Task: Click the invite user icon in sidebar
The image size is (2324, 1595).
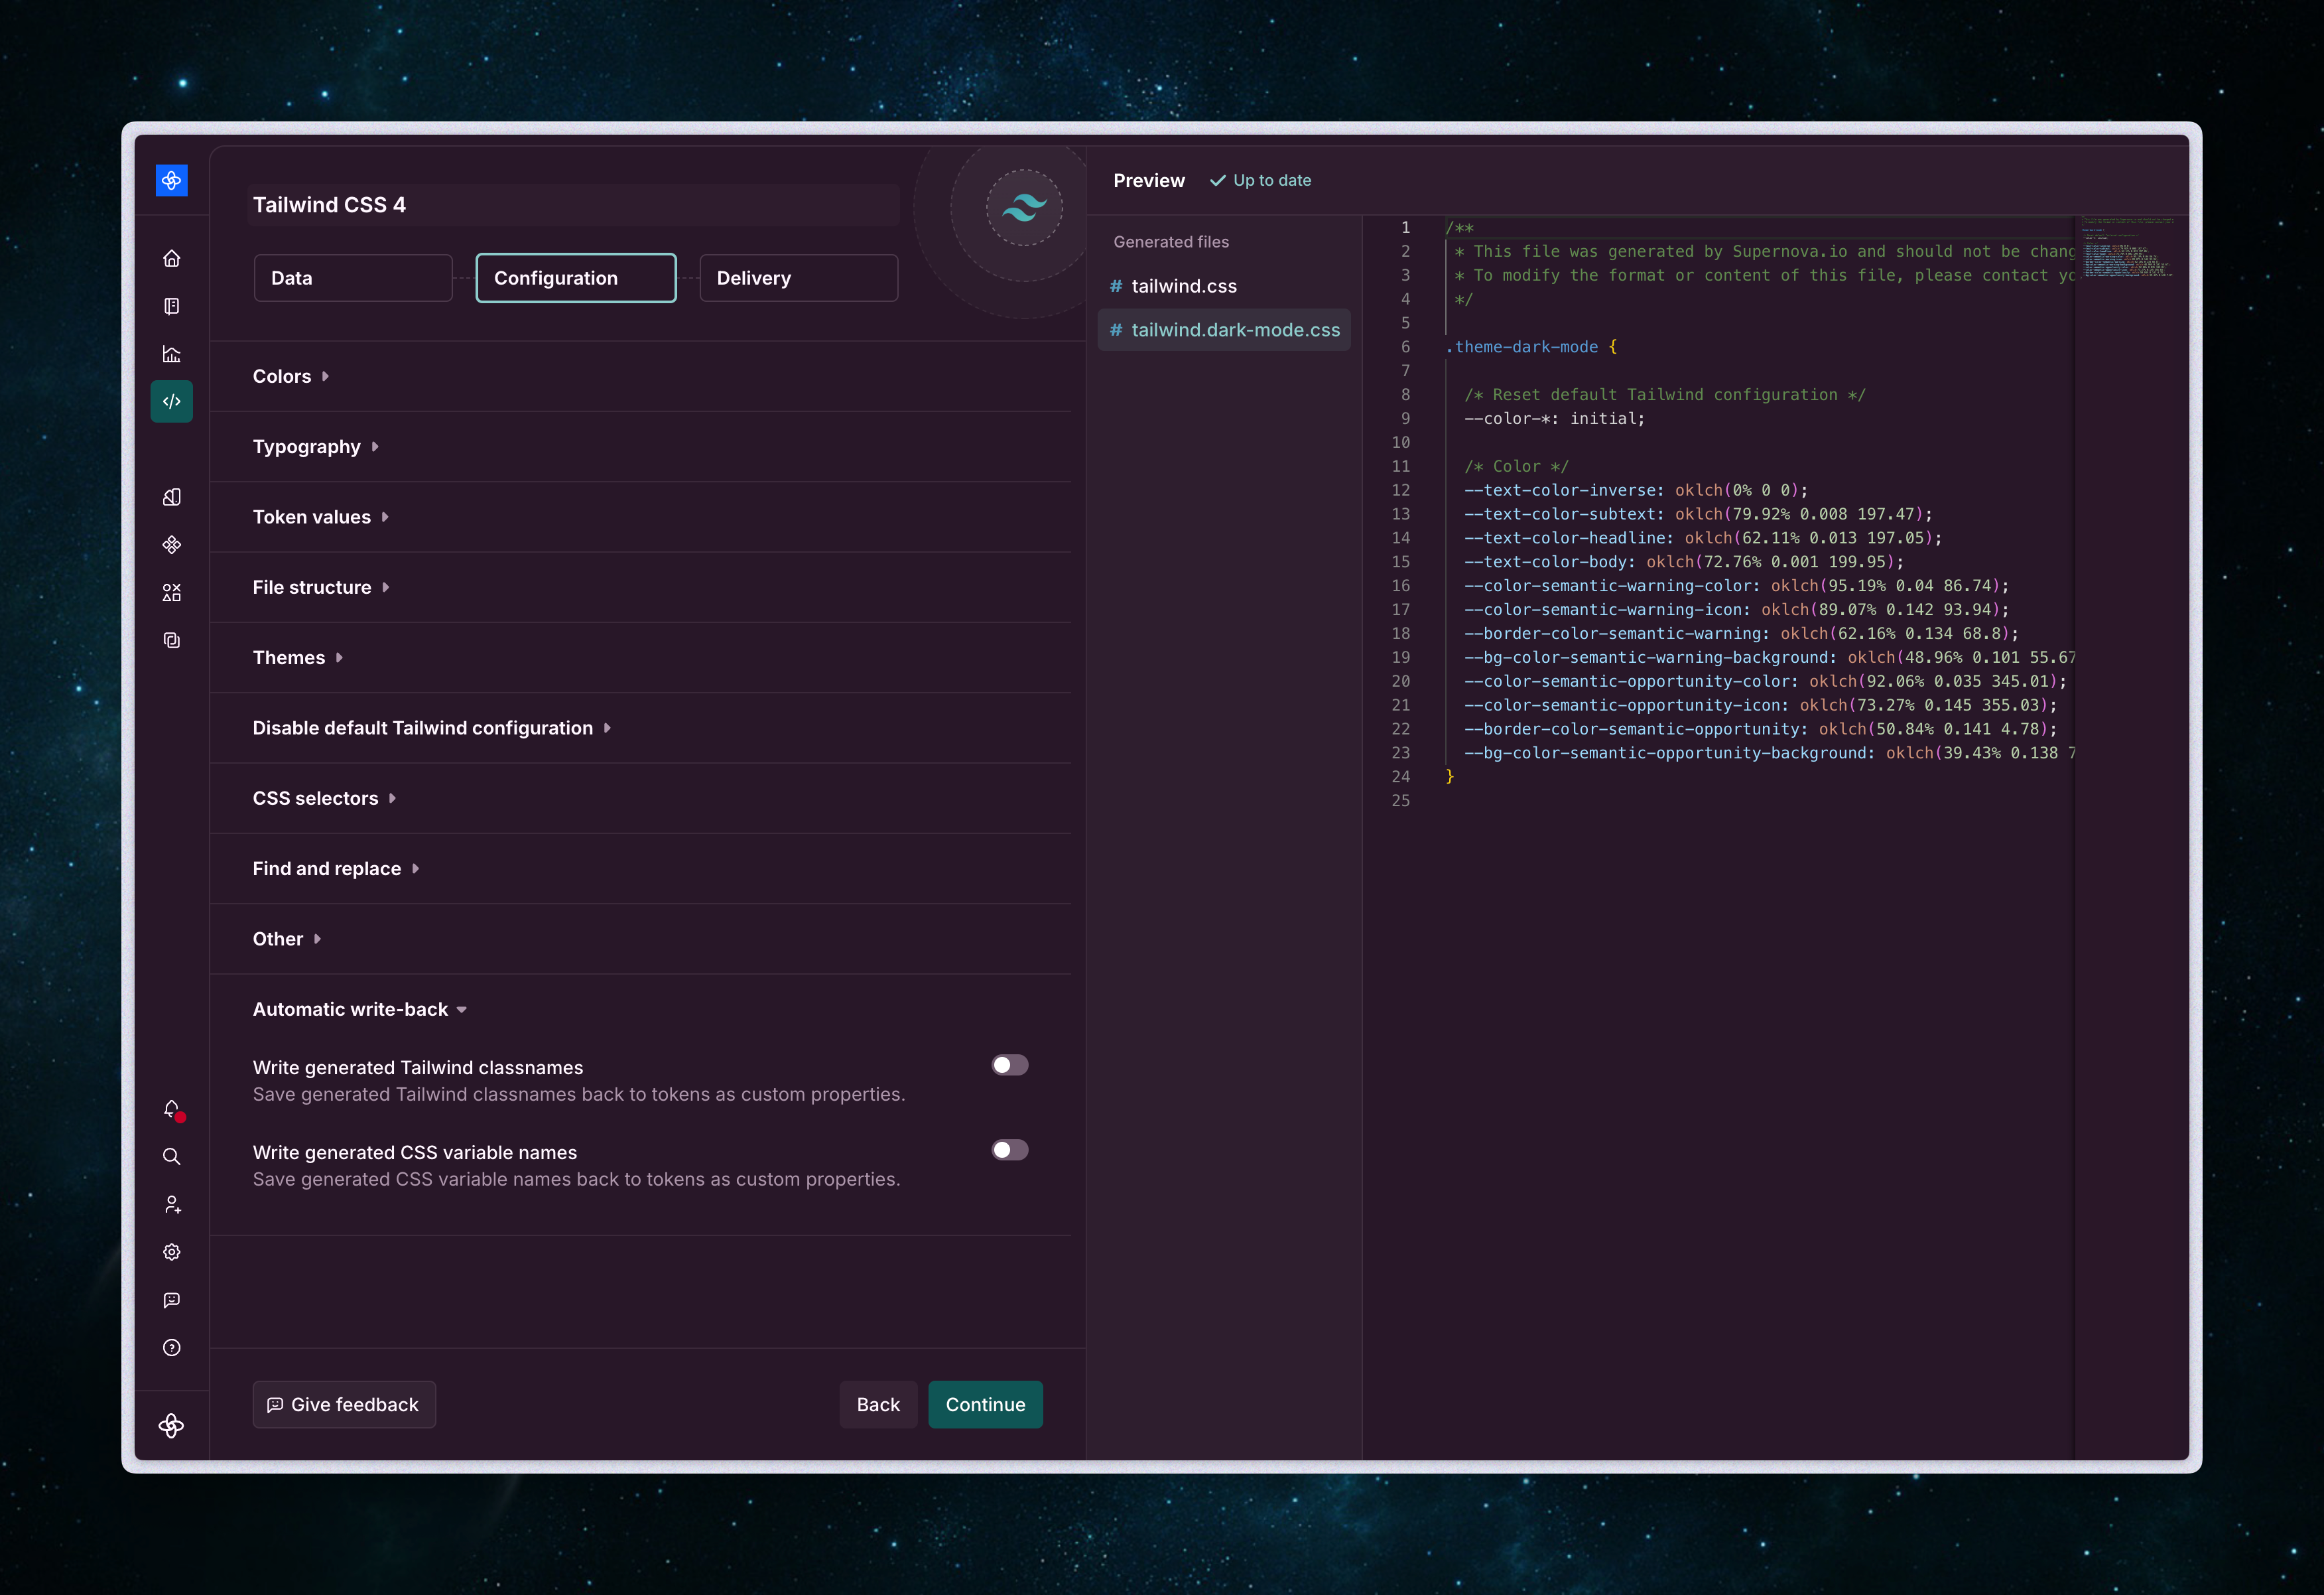Action: (x=171, y=1204)
